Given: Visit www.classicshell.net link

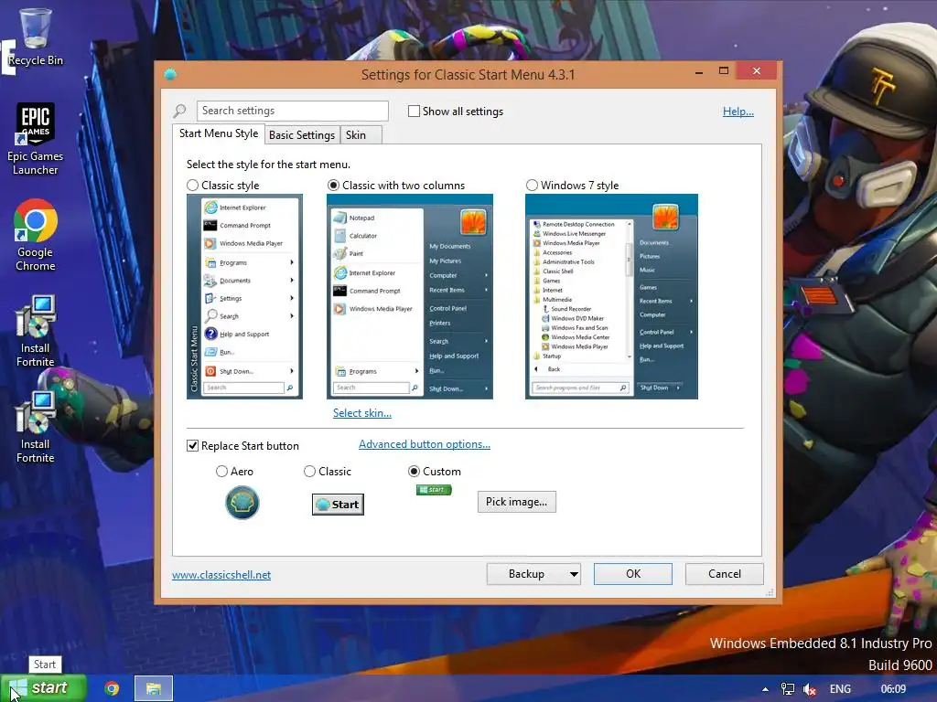Looking at the screenshot, I should click(x=221, y=575).
